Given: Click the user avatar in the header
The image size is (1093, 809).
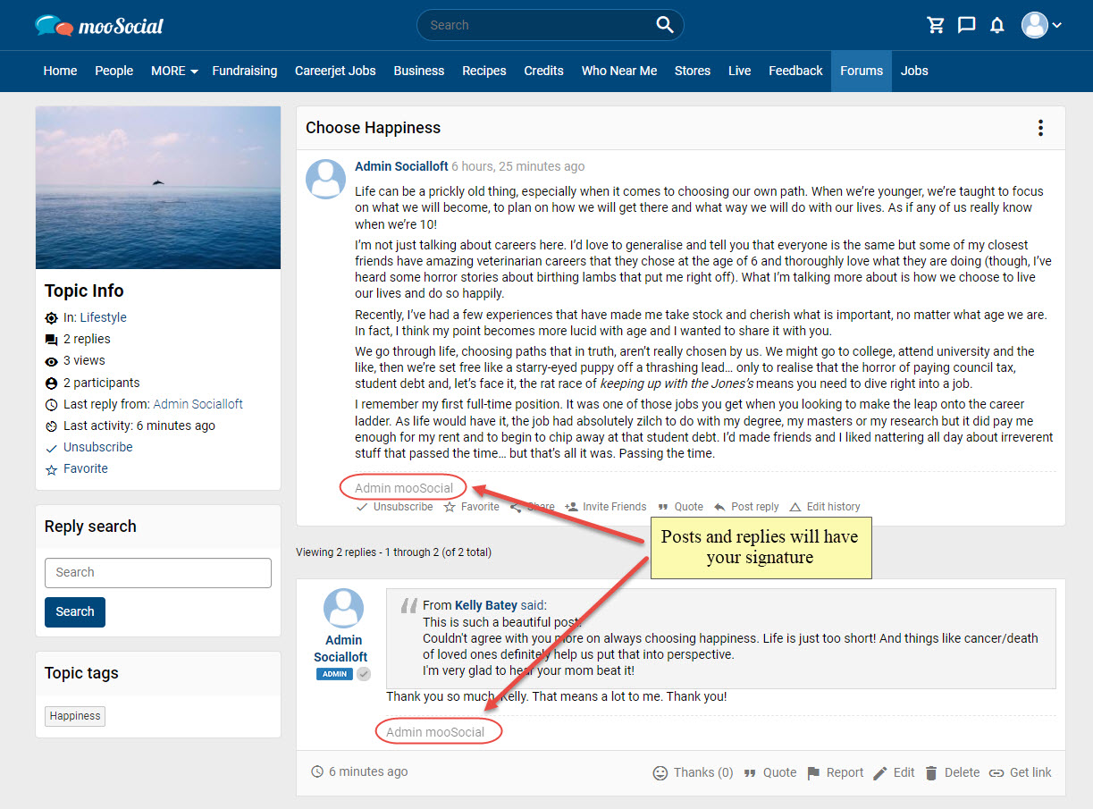Looking at the screenshot, I should coord(1035,25).
